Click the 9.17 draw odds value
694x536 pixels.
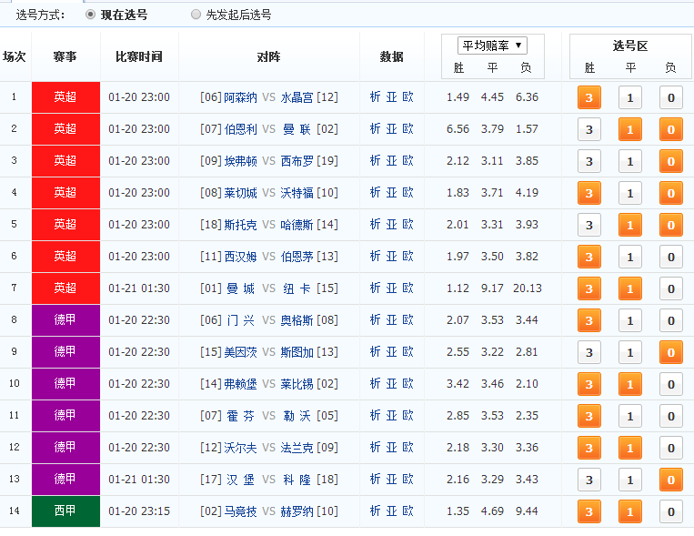point(492,288)
